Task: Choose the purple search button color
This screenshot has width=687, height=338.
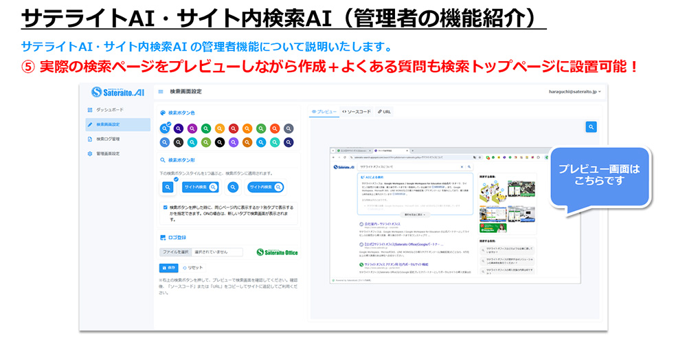Action: pyautogui.click(x=192, y=128)
